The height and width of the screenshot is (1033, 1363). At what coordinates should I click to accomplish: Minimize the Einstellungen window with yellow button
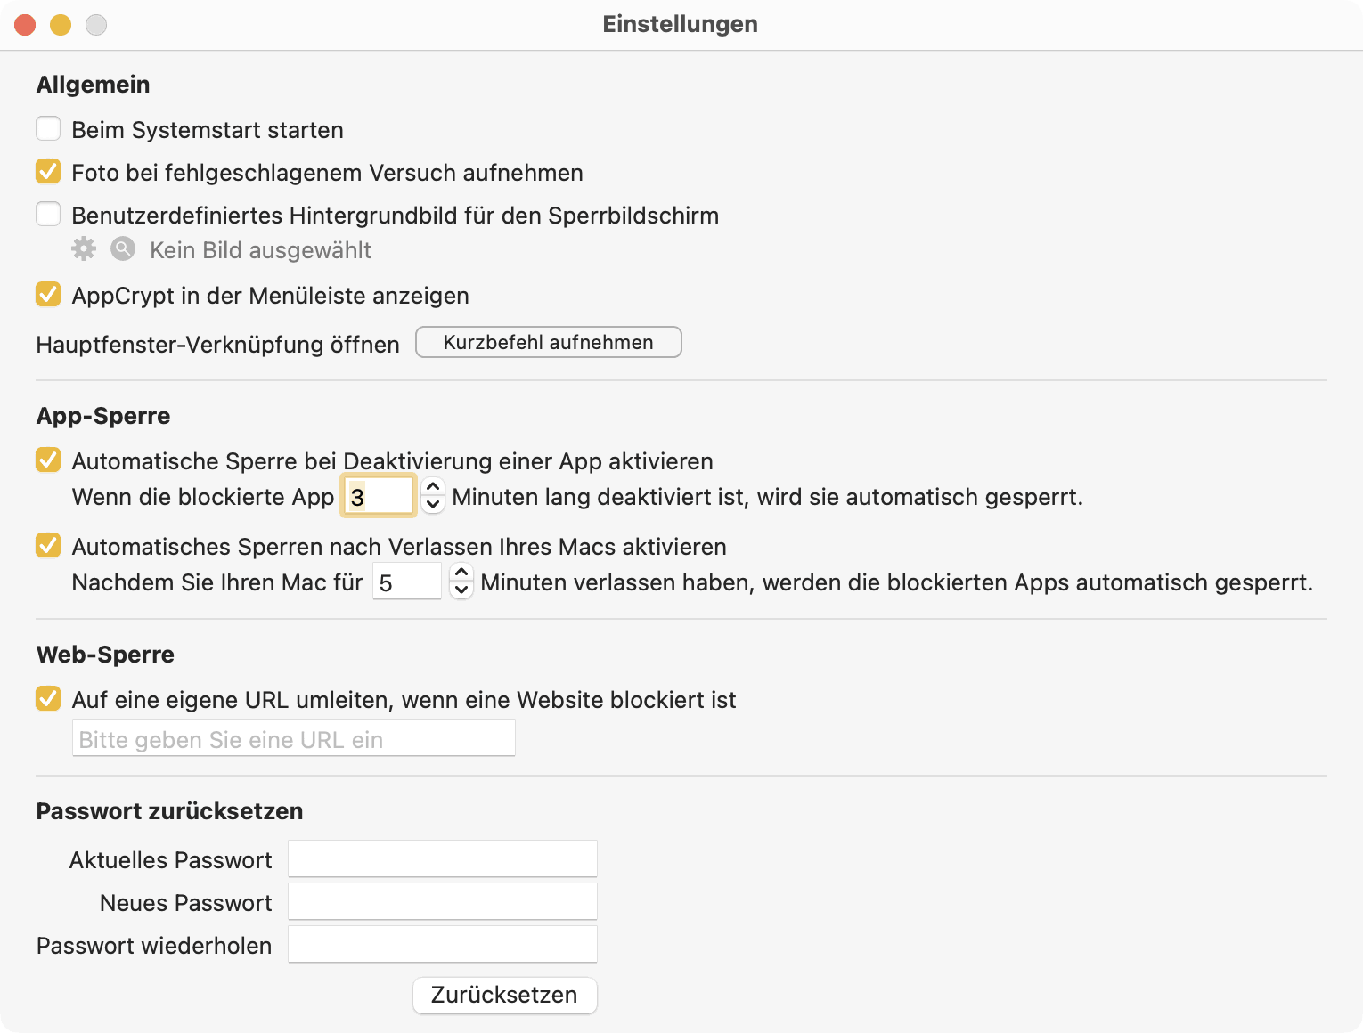pos(61,25)
